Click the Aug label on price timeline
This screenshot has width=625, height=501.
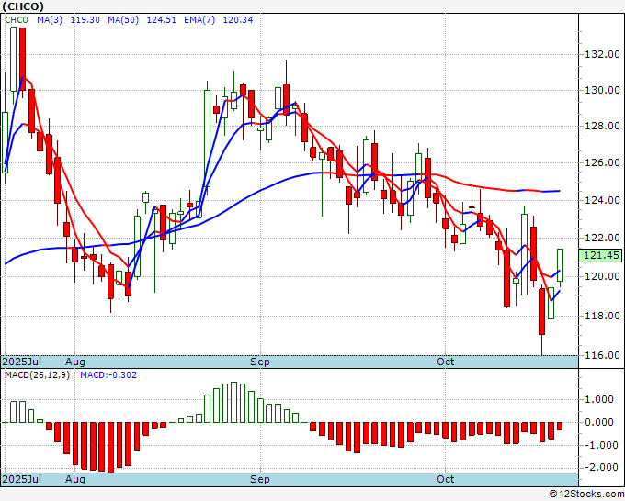point(75,362)
